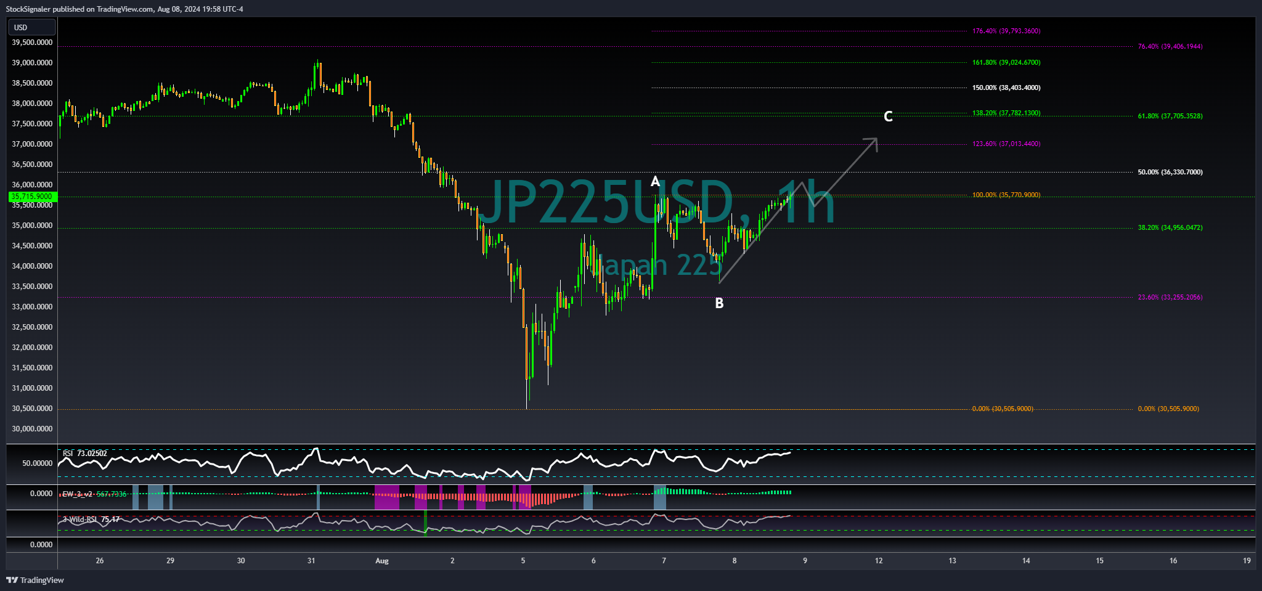This screenshot has height=591, width=1262.
Task: Select date 7 on the time axis
Action: [664, 561]
